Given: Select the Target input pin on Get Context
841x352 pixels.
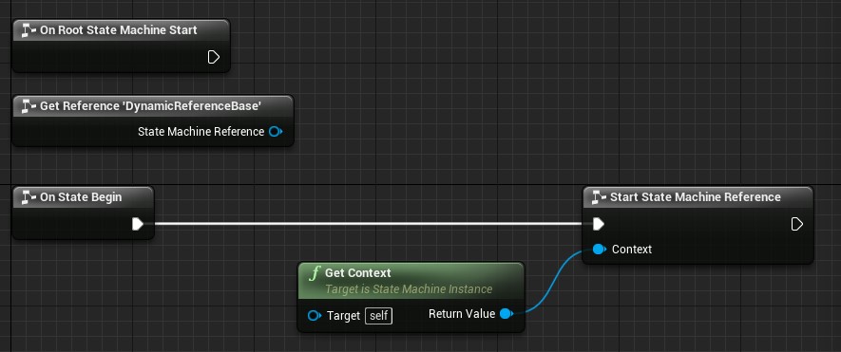Looking at the screenshot, I should coord(315,316).
